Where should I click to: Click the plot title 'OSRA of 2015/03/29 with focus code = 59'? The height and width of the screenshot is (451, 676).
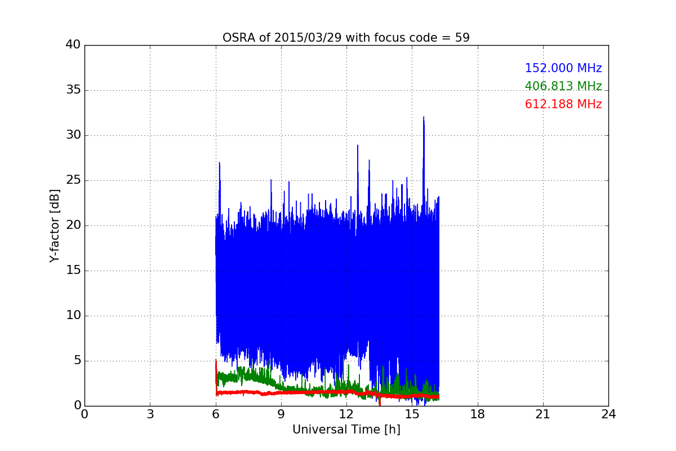346,38
